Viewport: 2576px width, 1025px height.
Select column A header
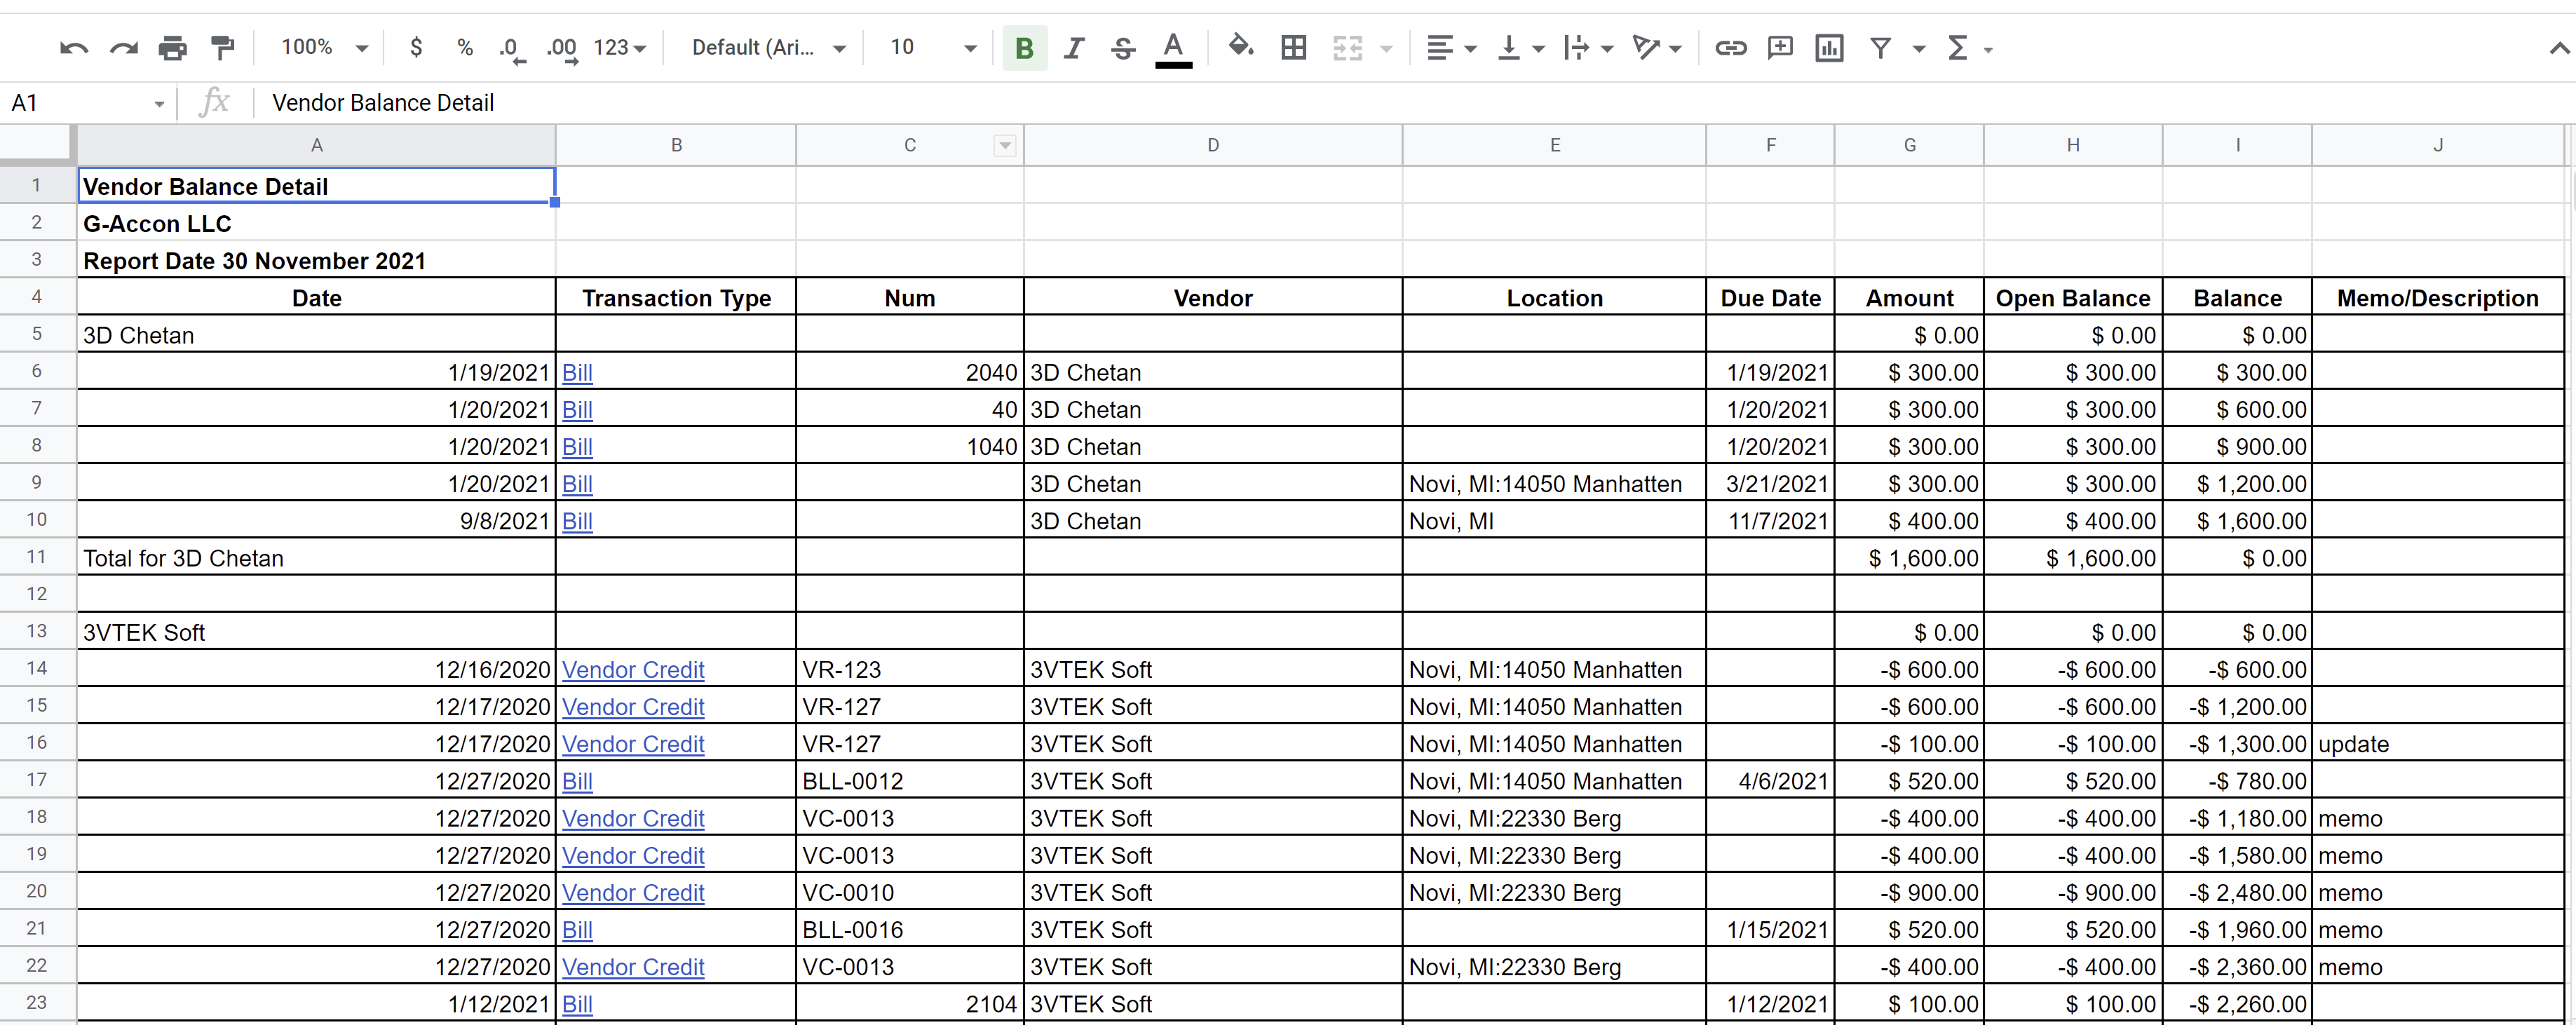click(316, 145)
